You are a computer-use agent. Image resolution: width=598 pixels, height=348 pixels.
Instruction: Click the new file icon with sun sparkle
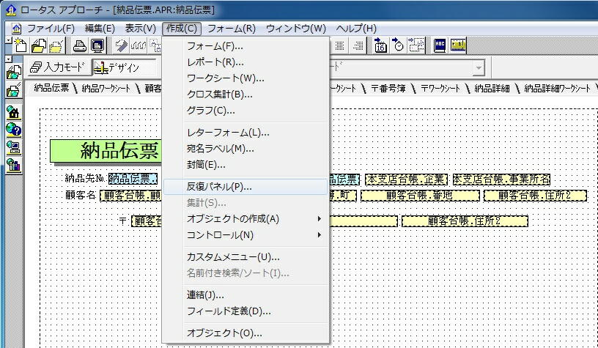pyautogui.click(x=21, y=45)
